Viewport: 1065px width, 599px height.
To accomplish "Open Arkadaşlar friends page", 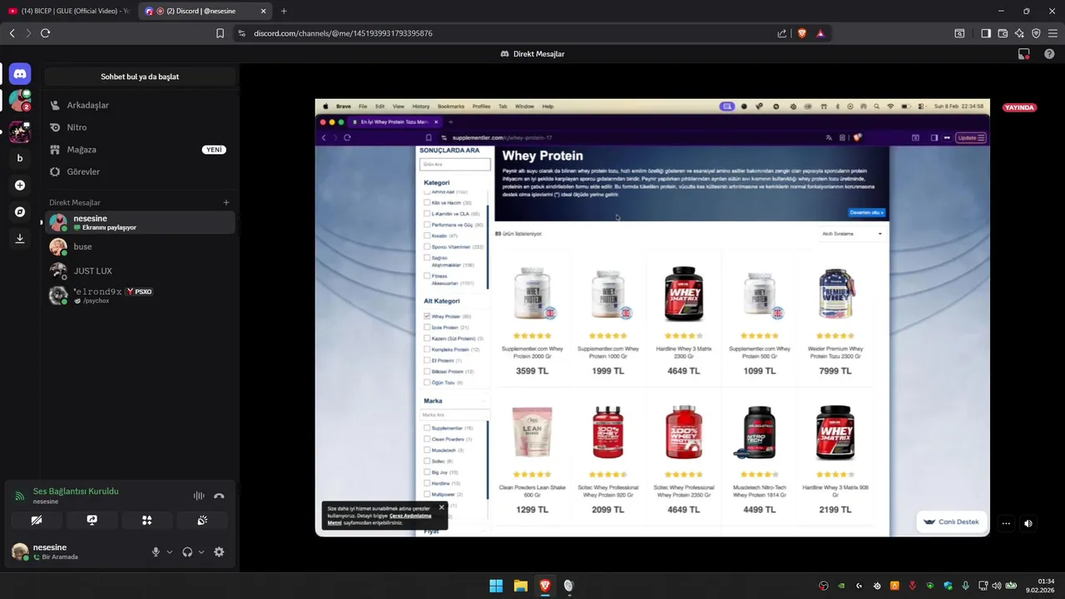I will [140, 106].
